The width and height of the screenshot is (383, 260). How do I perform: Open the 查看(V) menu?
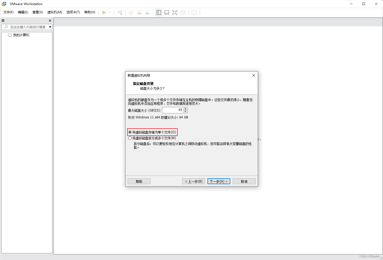38,12
